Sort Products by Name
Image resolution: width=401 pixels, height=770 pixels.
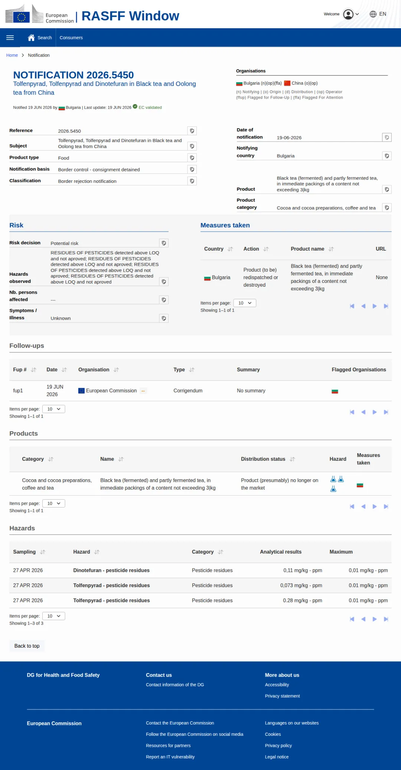pos(121,459)
